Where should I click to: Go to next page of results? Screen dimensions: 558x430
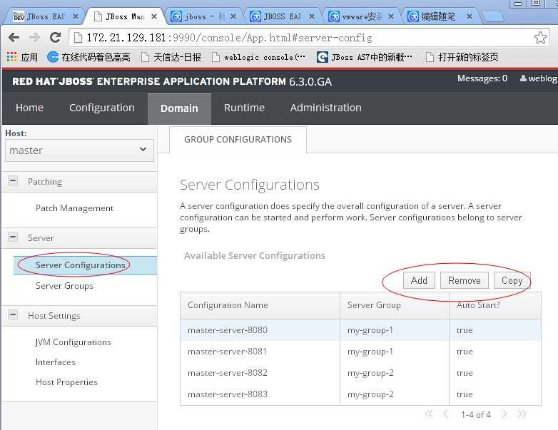pos(504,414)
